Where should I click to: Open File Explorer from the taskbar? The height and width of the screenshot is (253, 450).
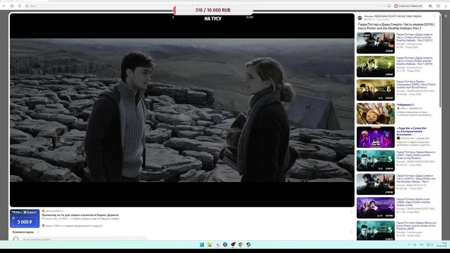click(x=210, y=245)
